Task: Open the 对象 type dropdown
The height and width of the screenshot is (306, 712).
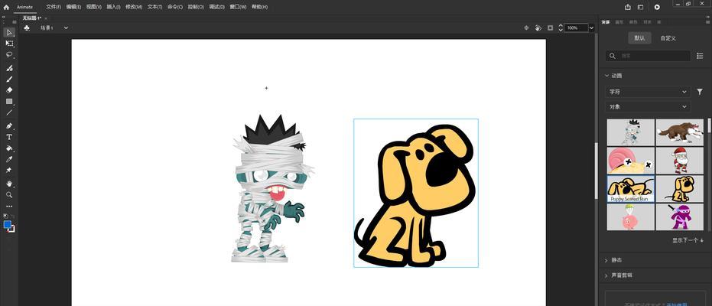Action: click(x=648, y=106)
